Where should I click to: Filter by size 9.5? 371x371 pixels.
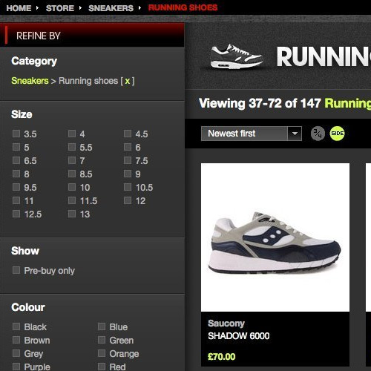(x=16, y=187)
